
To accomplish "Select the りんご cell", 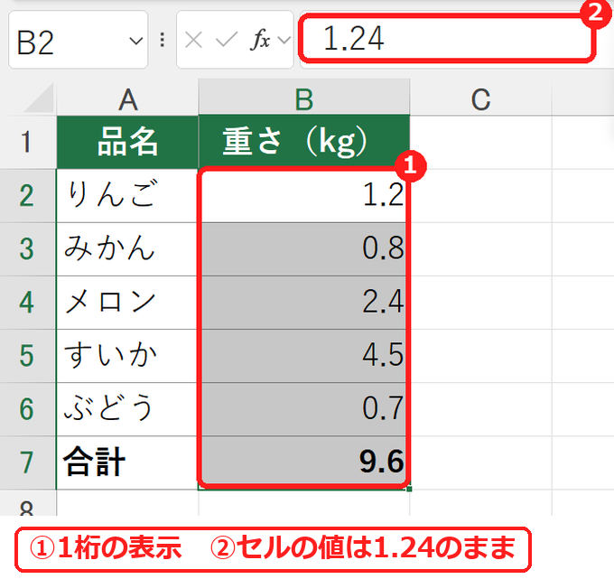I will [x=127, y=196].
